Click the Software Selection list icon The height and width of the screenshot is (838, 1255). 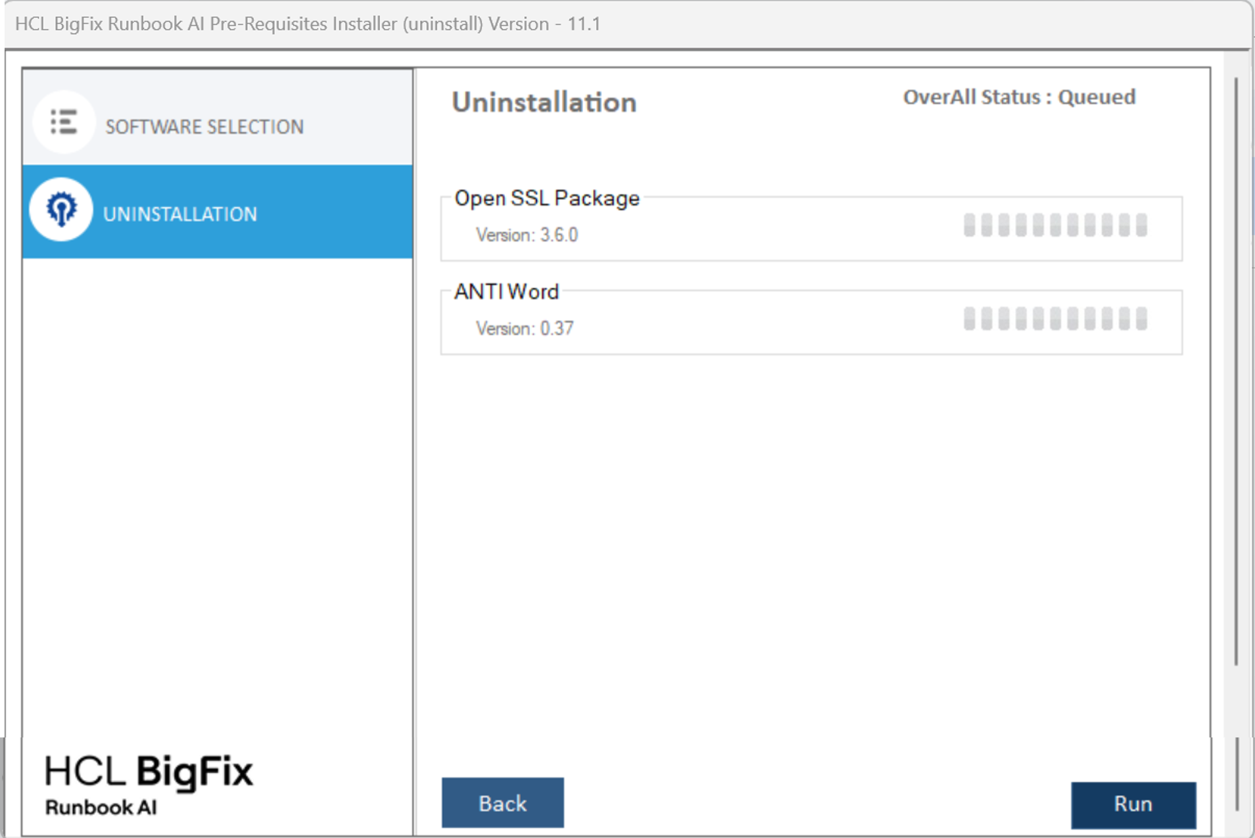(64, 122)
